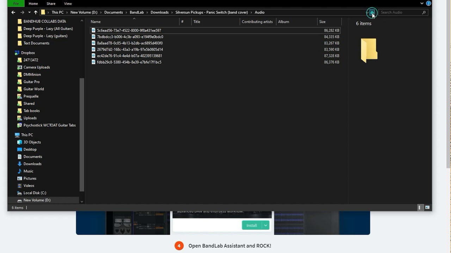The height and width of the screenshot is (253, 451).
Task: Select file 5c6ead56-73e7-4522-8000-9f8a431ee597
Action: 215,30
